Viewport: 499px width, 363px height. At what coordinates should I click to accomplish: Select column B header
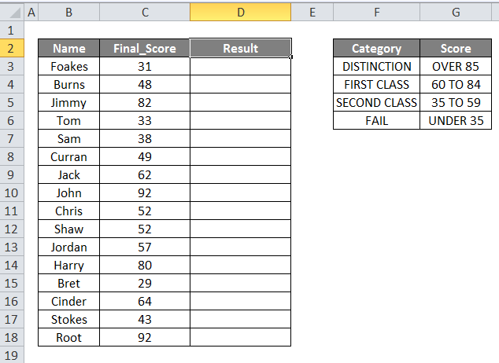69,13
